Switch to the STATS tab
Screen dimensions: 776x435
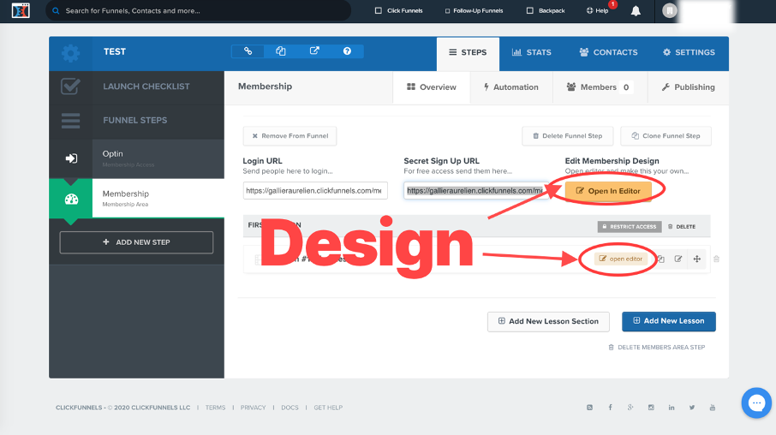(x=532, y=52)
